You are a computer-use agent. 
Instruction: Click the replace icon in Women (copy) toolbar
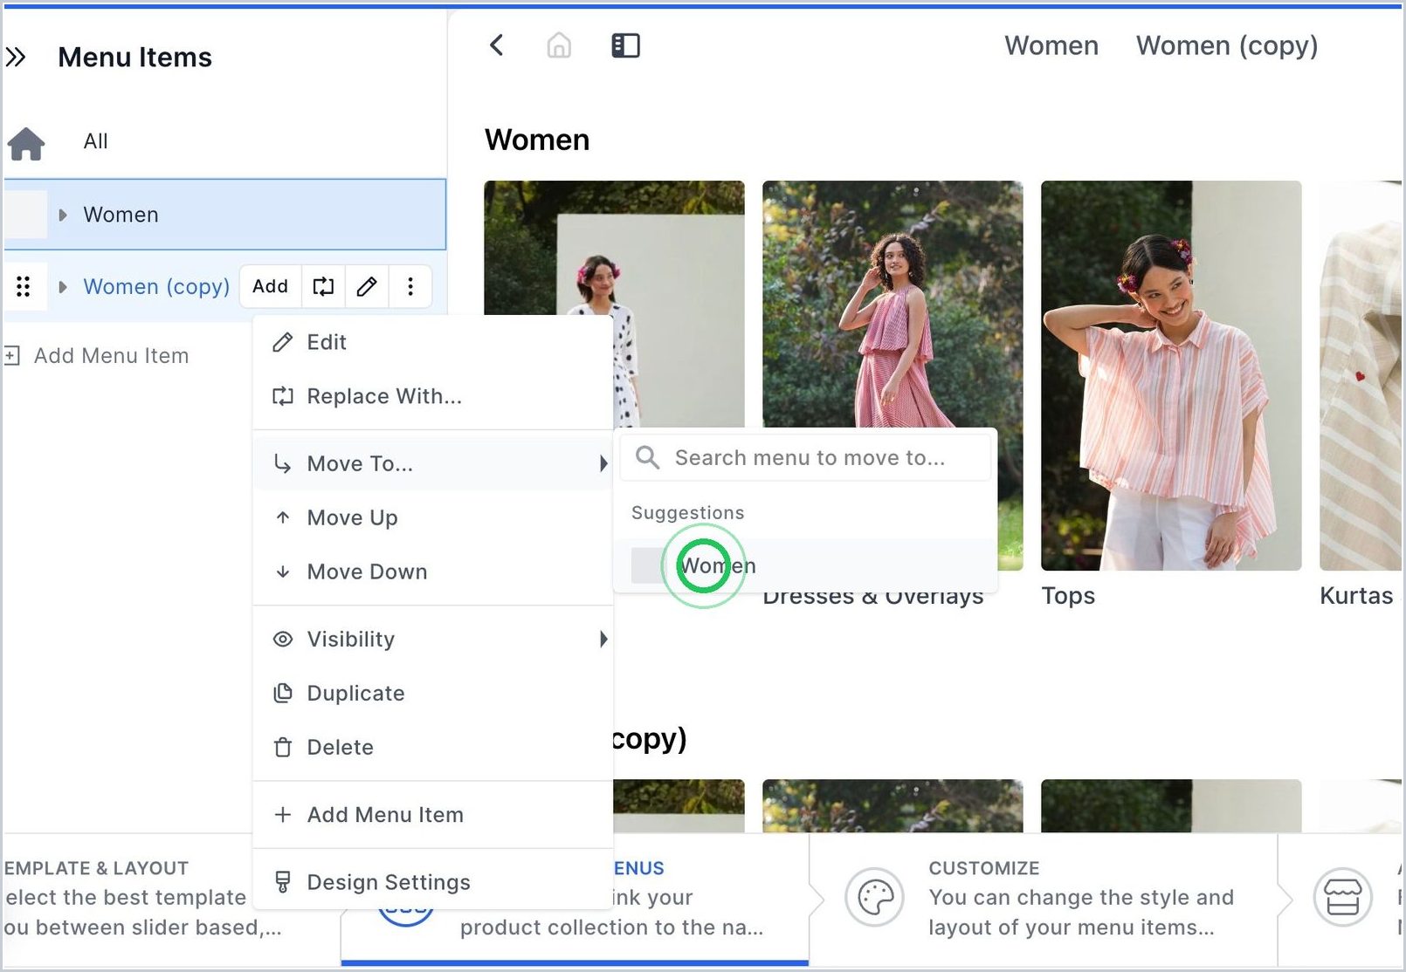[323, 286]
